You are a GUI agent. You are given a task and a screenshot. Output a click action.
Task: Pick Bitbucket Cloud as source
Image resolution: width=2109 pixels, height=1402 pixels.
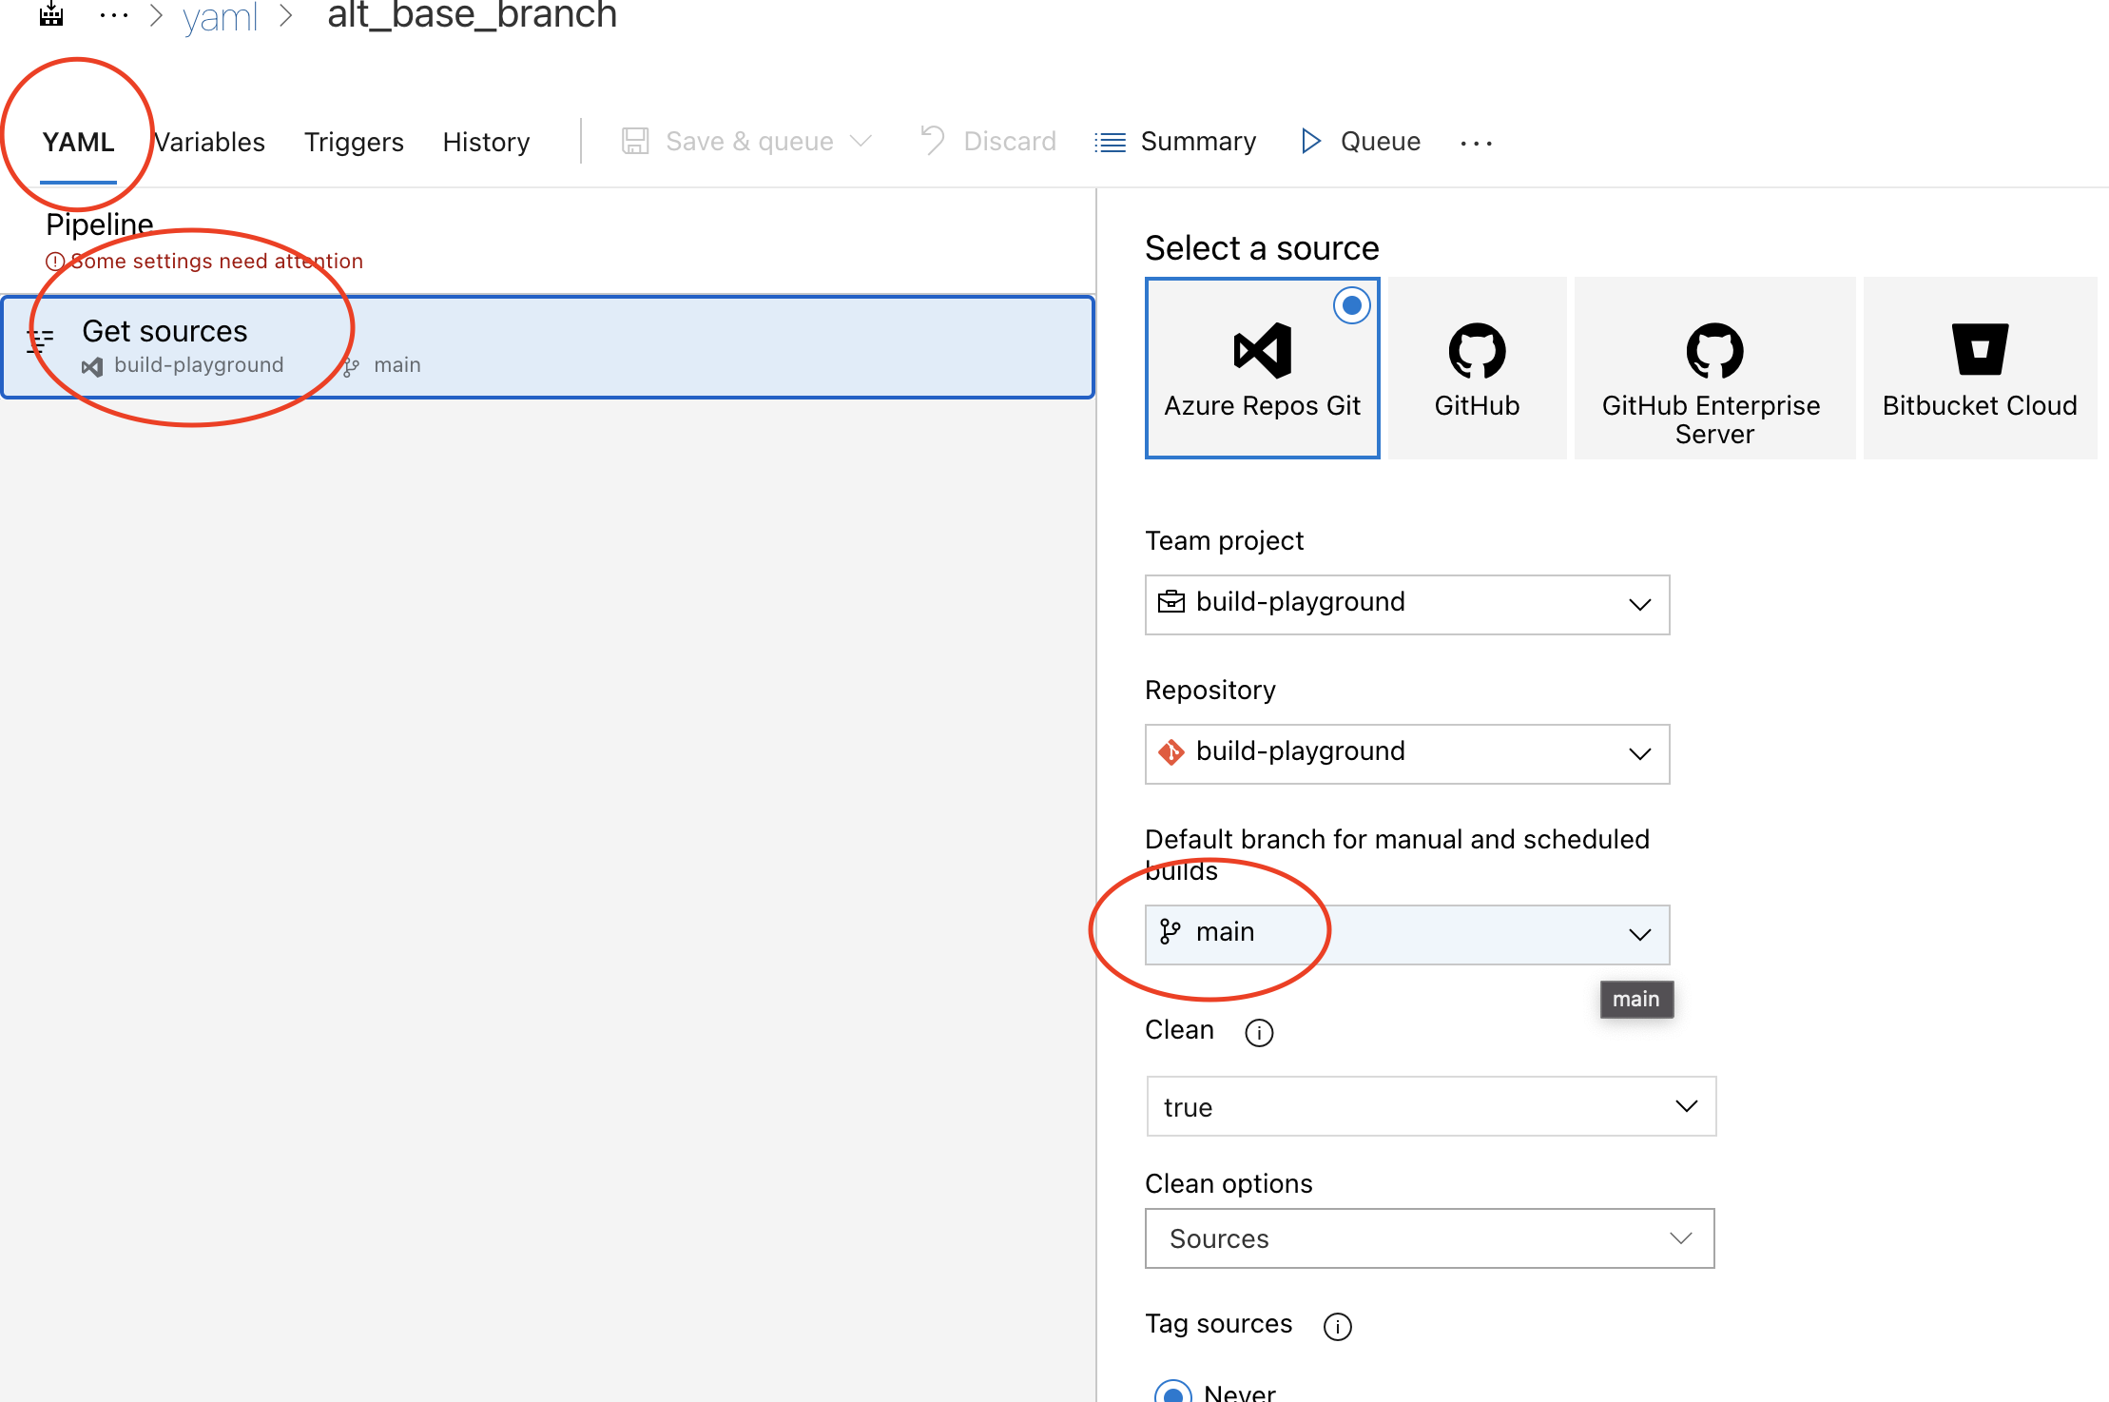[x=1980, y=368]
